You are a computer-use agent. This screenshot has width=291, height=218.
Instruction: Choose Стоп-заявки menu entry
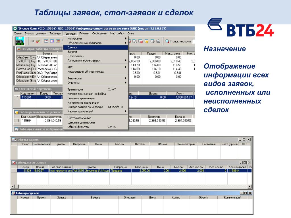95,56
